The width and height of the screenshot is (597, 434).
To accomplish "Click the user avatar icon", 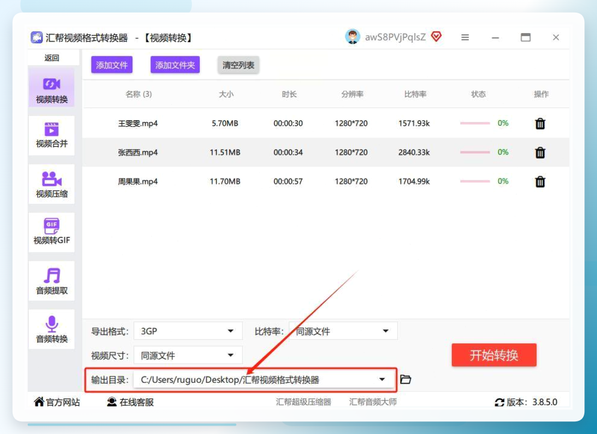I will (353, 37).
